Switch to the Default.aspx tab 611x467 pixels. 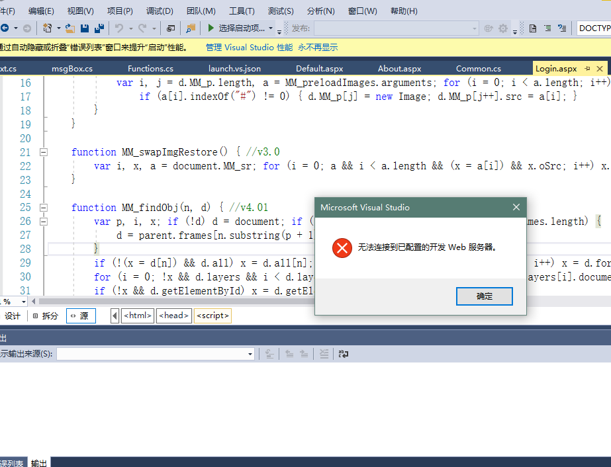(320, 69)
